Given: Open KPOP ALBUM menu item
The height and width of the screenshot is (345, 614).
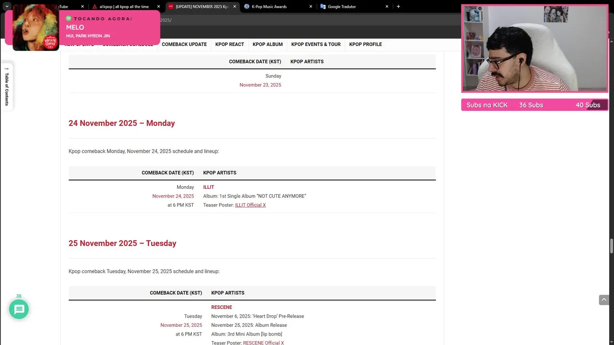Looking at the screenshot, I should tap(268, 44).
